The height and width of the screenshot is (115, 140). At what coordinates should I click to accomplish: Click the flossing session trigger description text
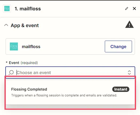click(64, 95)
